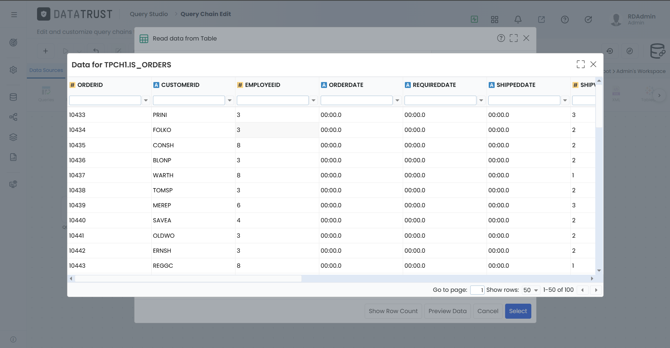Focus the CUSTOMERID filter text box
The width and height of the screenshot is (670, 348).
(189, 101)
